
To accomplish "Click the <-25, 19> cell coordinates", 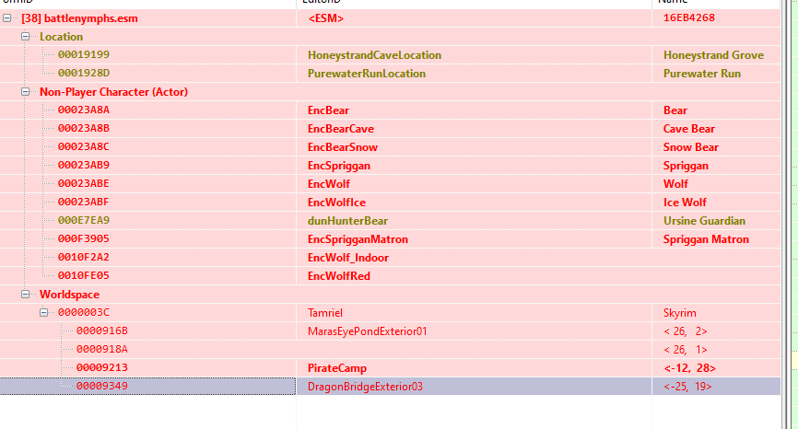I will (x=687, y=387).
